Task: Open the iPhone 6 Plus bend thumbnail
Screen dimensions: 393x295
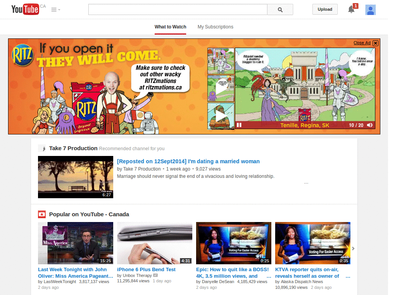Action: [155, 243]
